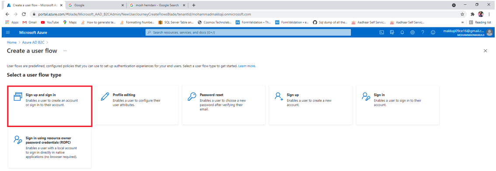Open the Formatting Numbers bookmark
The height and width of the screenshot is (171, 496).
click(137, 22)
